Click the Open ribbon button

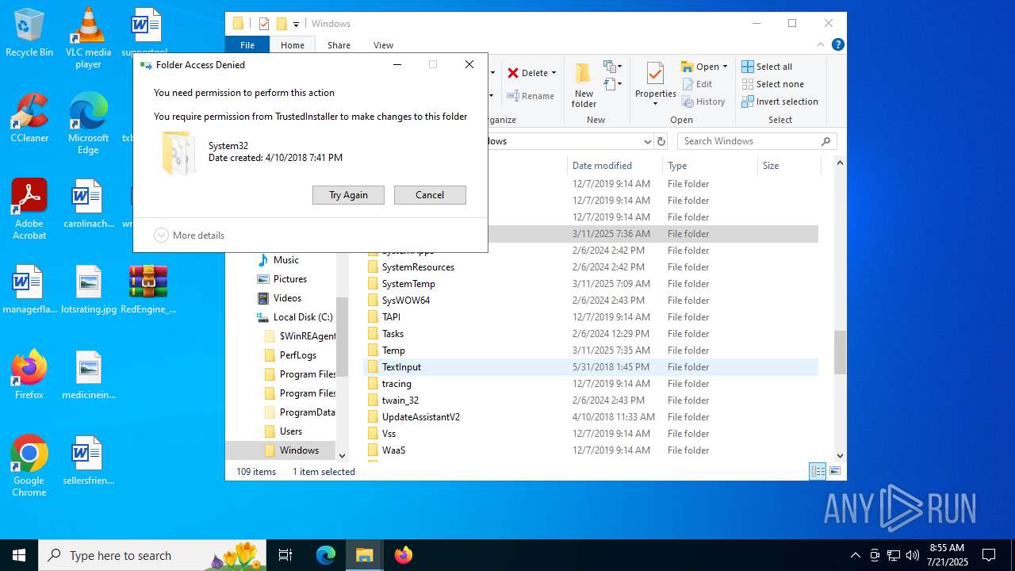[699, 67]
